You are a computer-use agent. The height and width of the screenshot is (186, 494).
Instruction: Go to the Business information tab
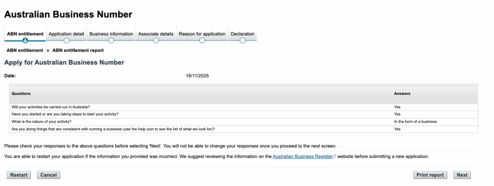[111, 34]
